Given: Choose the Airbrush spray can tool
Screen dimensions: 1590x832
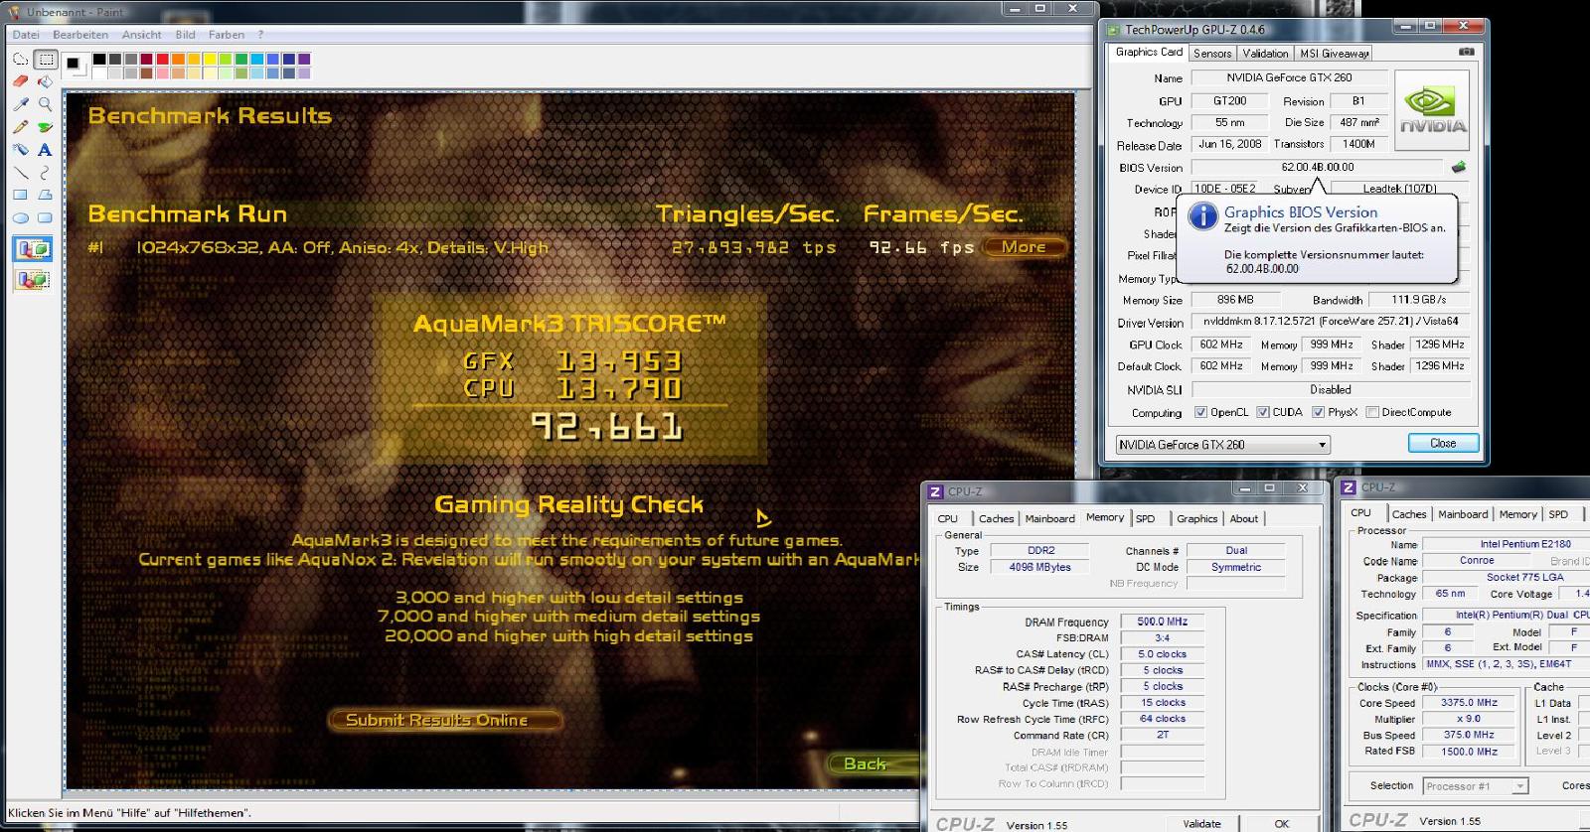Looking at the screenshot, I should click(x=20, y=150).
